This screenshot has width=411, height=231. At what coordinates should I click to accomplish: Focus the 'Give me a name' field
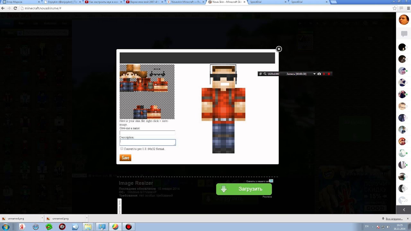(147, 133)
